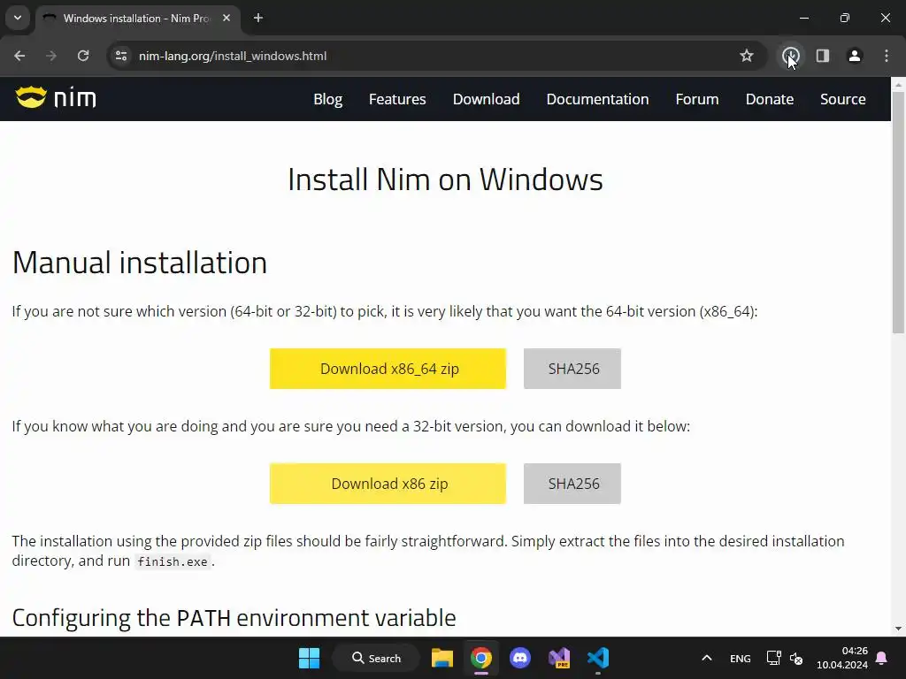Open the Forum nav item
Screen dimensions: 906x679
[697, 99]
